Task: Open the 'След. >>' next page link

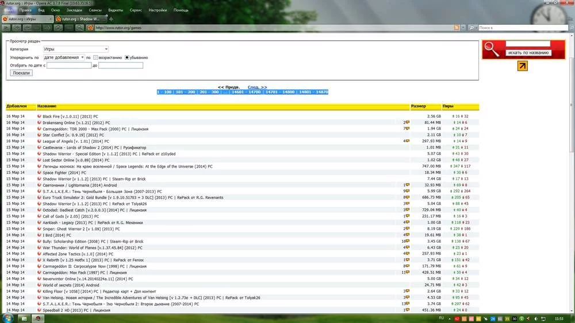Action: 257,87
